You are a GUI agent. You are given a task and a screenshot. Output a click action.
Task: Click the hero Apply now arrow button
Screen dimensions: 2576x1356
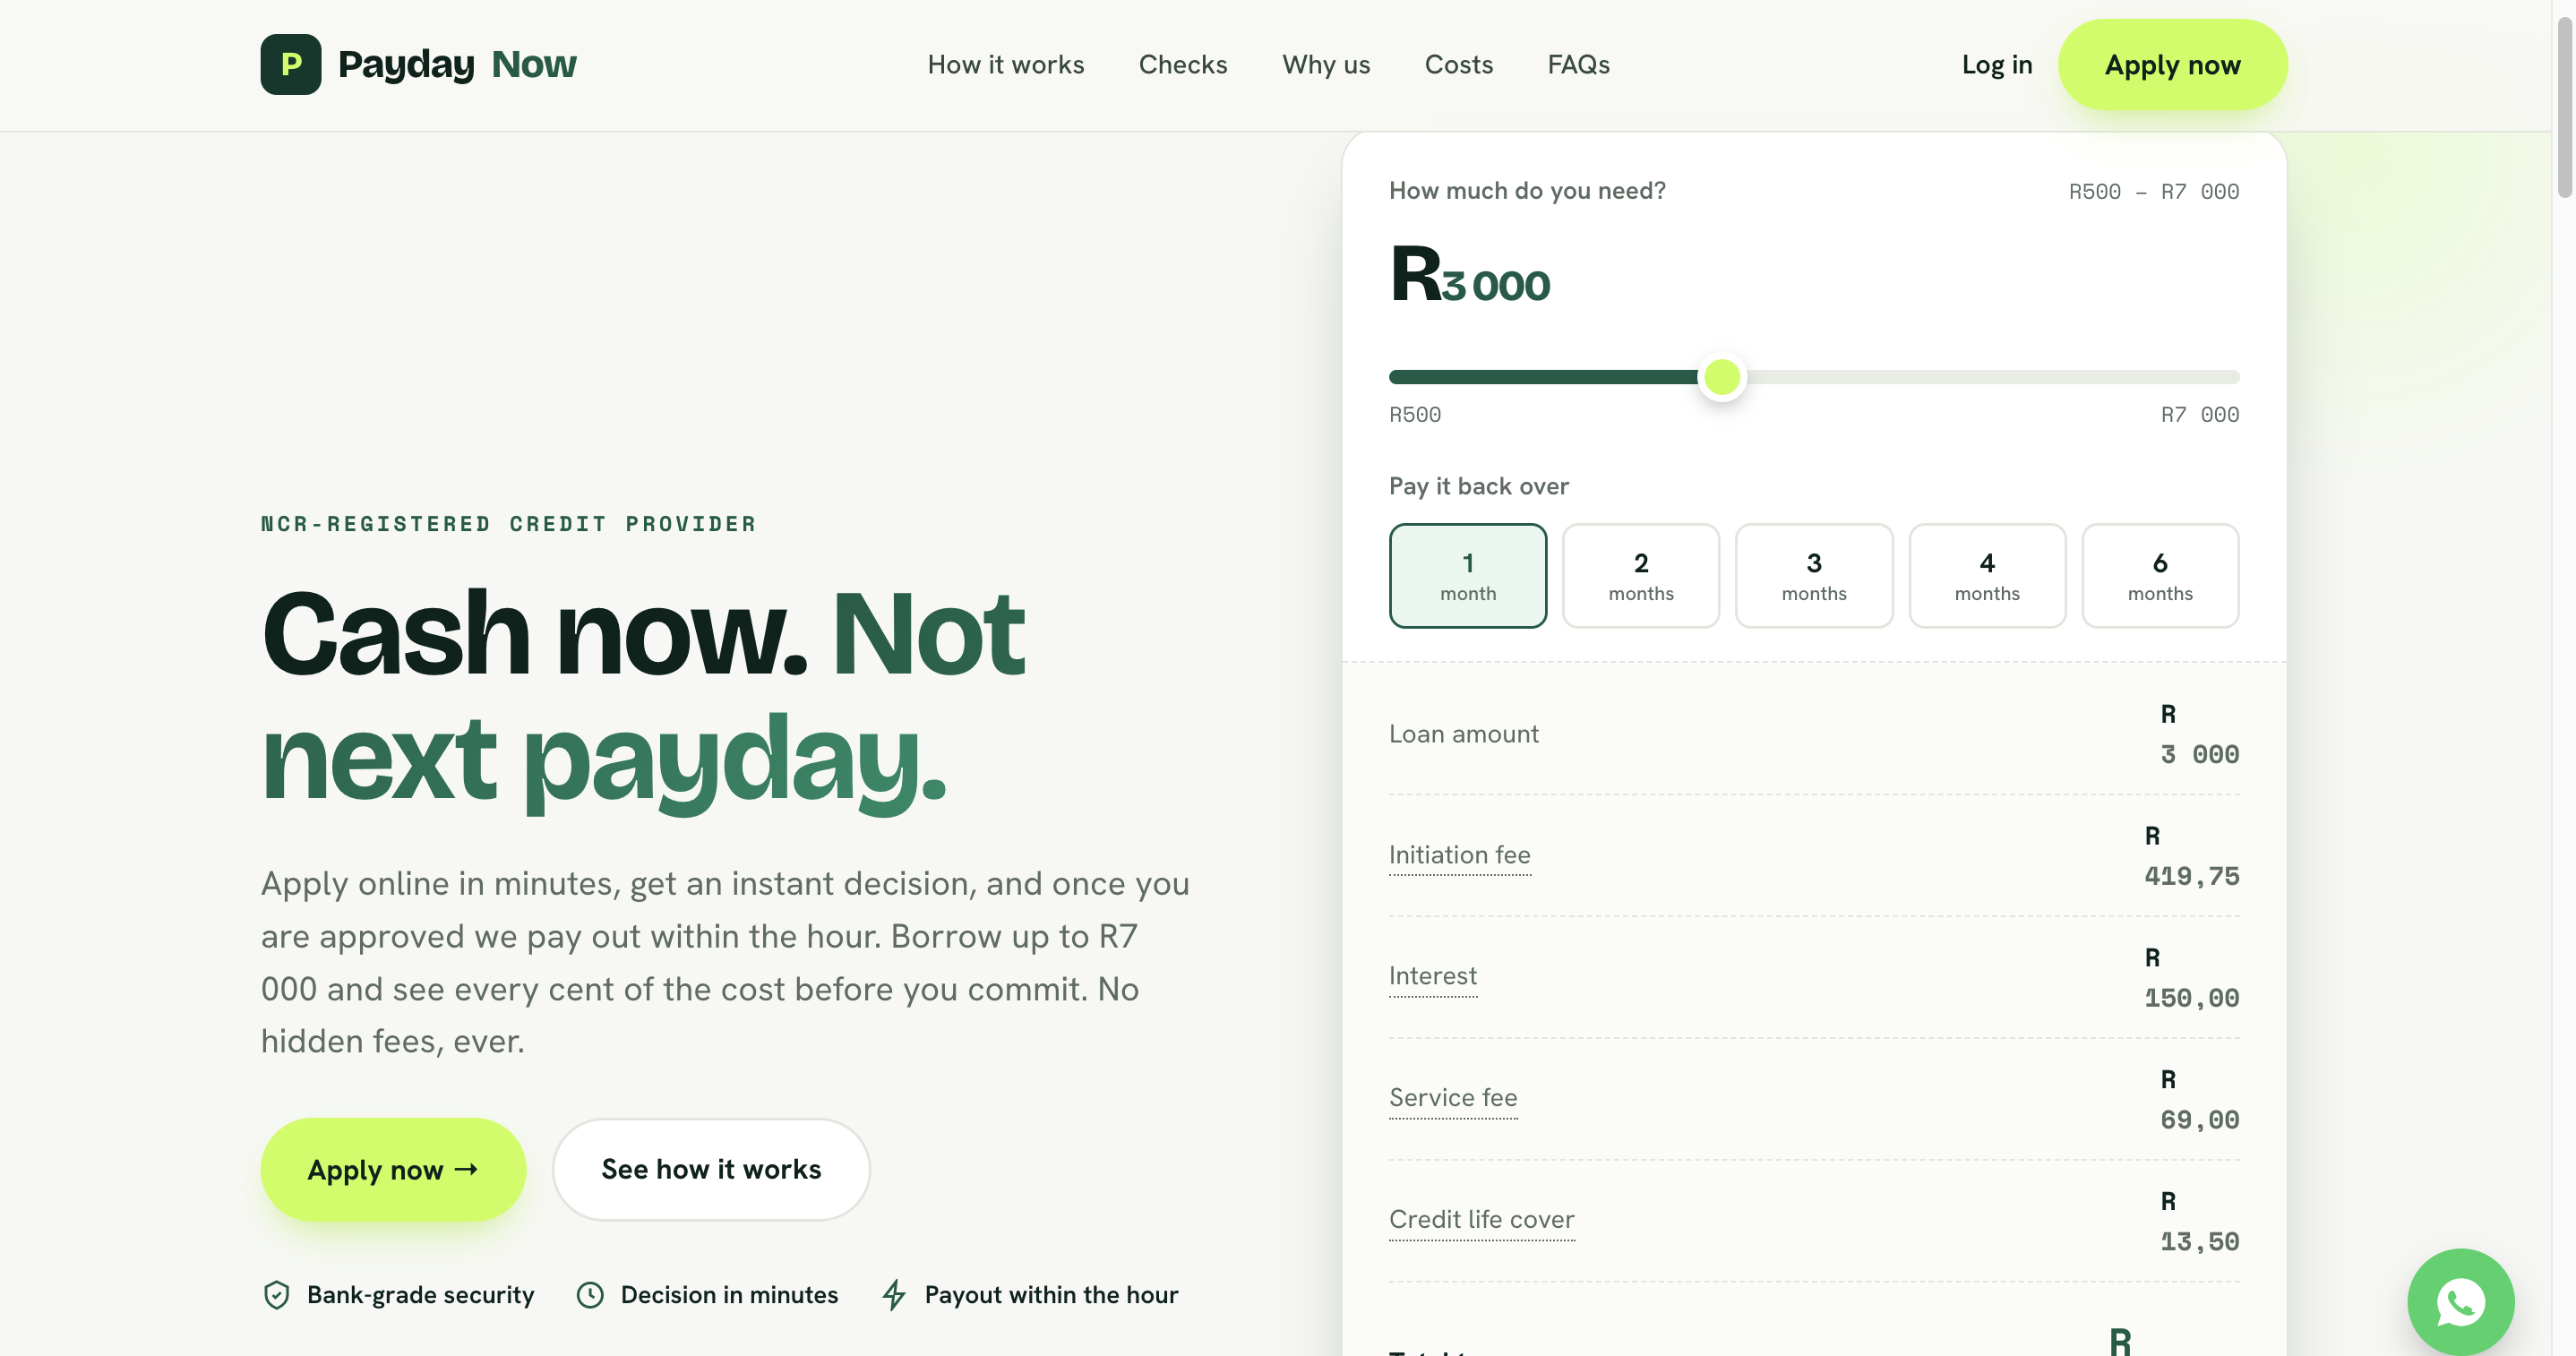pos(393,1169)
